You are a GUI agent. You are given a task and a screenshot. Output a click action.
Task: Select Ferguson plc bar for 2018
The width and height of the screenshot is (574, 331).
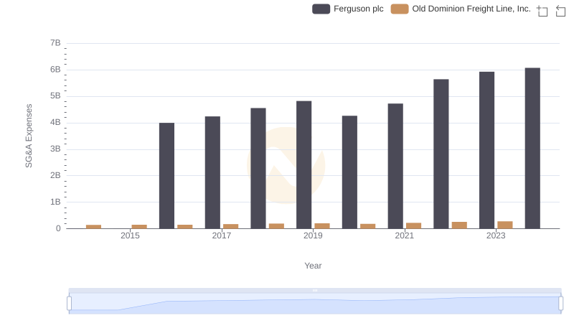(x=258, y=169)
